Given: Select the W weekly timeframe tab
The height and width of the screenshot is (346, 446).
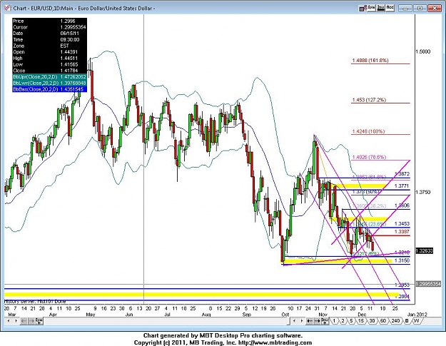Looking at the screenshot, I should tap(417, 321).
